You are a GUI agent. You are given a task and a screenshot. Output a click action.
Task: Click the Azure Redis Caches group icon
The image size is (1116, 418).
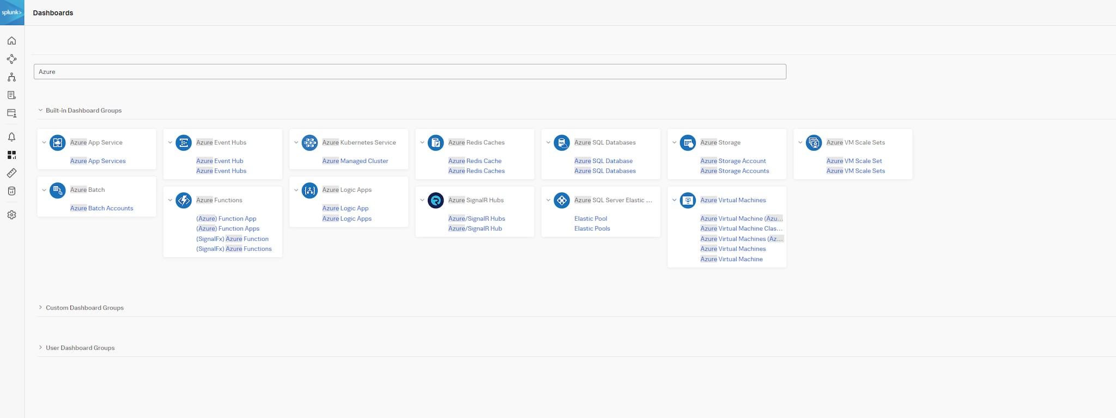tap(435, 143)
